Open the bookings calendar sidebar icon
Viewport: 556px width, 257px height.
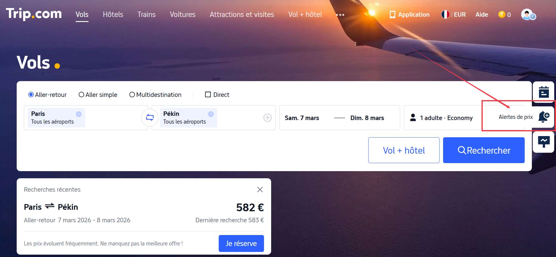click(x=543, y=92)
